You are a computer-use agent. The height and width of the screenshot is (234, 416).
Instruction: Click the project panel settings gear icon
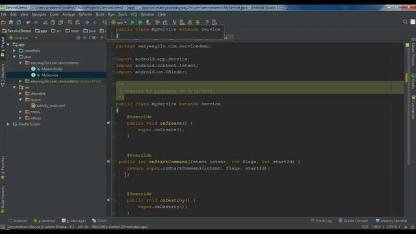click(x=94, y=38)
